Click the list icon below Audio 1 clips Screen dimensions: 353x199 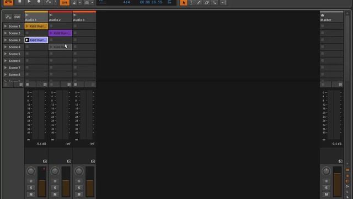(x=45, y=85)
